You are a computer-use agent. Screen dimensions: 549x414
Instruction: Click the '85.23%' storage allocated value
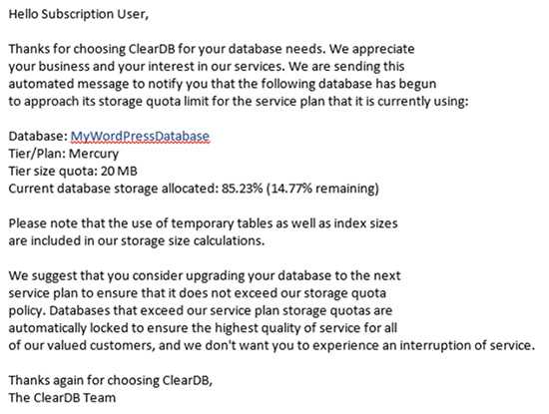point(242,189)
